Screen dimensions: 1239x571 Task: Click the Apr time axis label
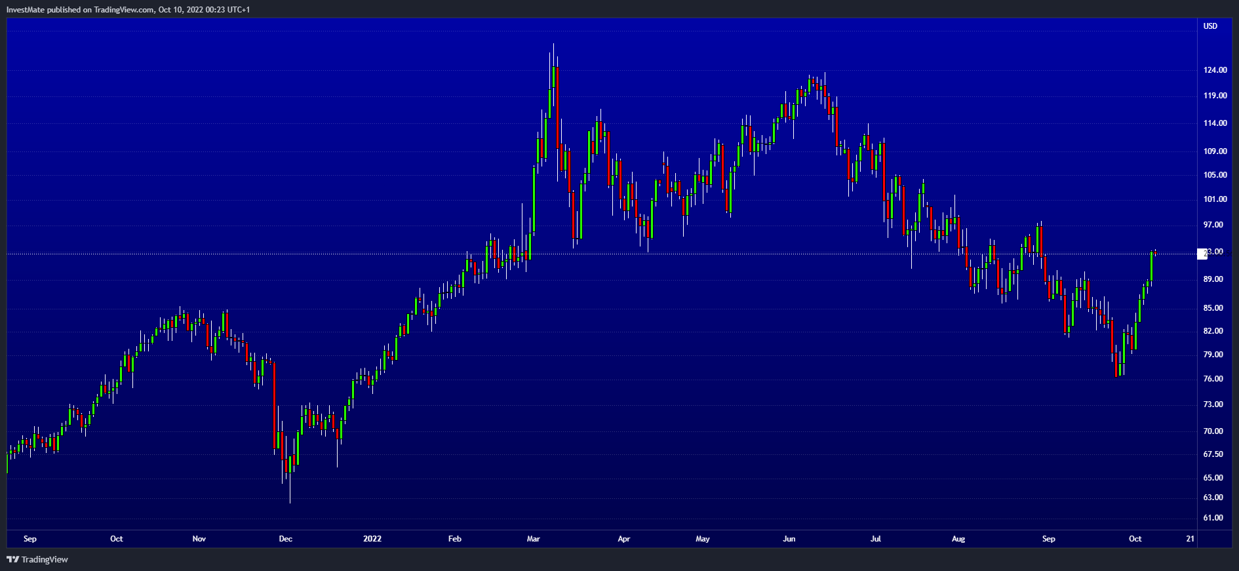point(624,539)
